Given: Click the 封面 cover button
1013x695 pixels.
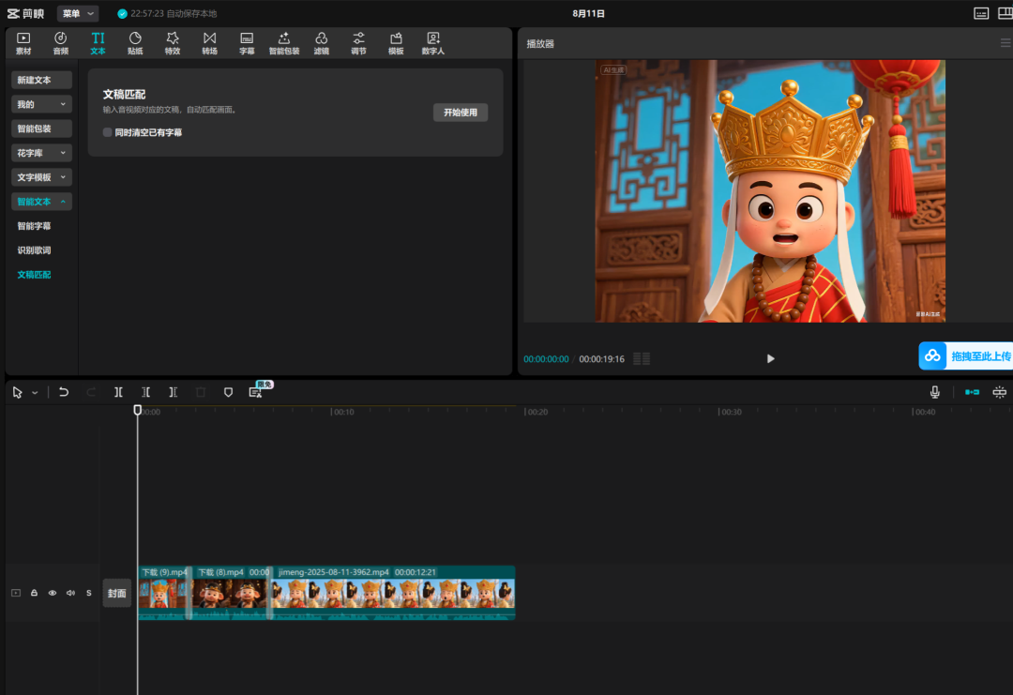Looking at the screenshot, I should pos(117,594).
